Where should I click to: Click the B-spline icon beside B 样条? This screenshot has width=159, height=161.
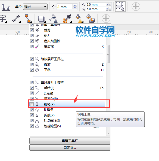coord(37,110)
